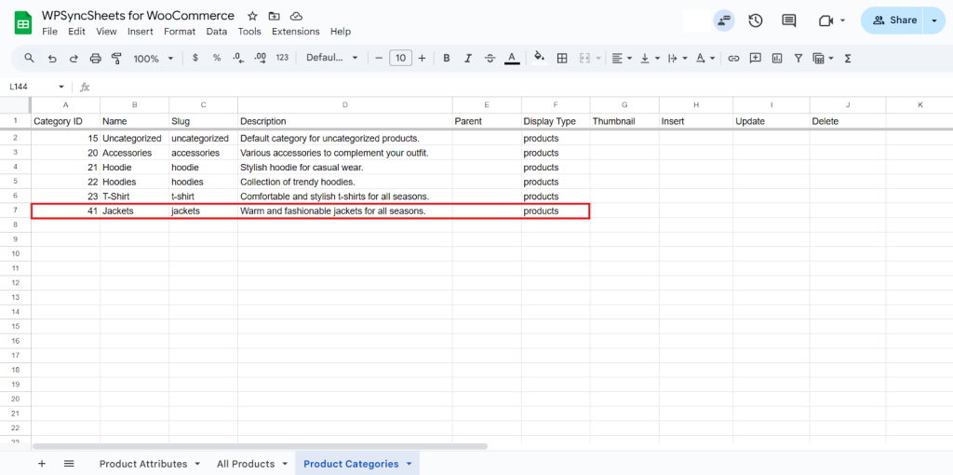
Task: Add a new sheet
Action: [42, 464]
